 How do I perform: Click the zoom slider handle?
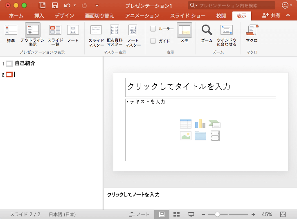tap(218, 214)
